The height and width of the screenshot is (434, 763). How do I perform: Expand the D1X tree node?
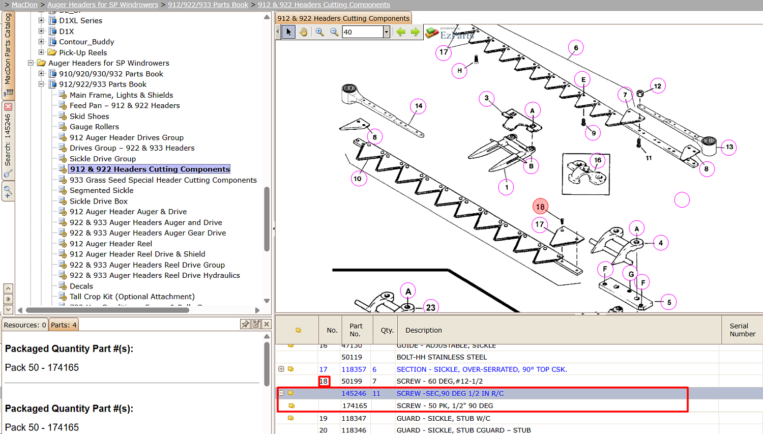pyautogui.click(x=42, y=31)
